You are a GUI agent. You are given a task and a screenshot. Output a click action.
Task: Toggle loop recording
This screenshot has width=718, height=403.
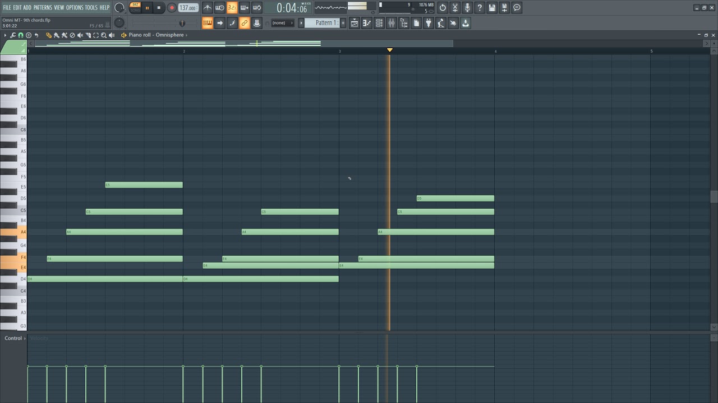tap(257, 8)
